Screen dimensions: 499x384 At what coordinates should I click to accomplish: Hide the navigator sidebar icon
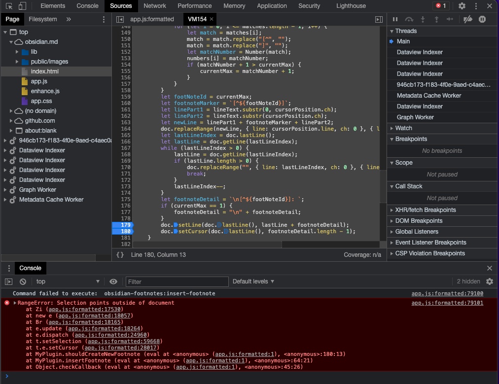[x=120, y=19]
